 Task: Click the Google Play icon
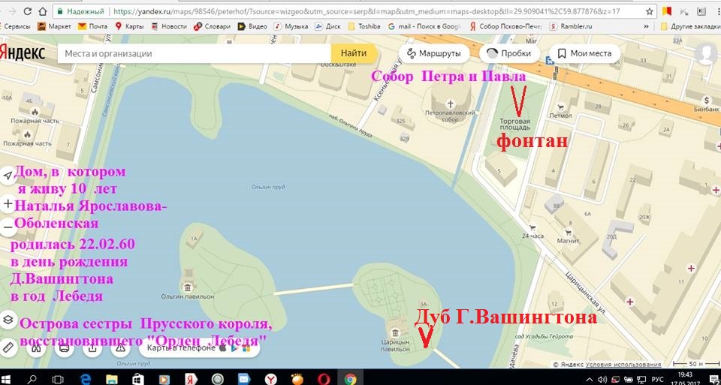[x=234, y=347]
